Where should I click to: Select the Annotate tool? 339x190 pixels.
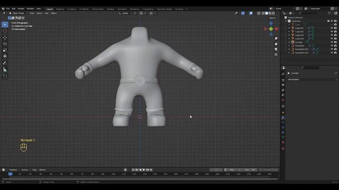tap(5, 63)
